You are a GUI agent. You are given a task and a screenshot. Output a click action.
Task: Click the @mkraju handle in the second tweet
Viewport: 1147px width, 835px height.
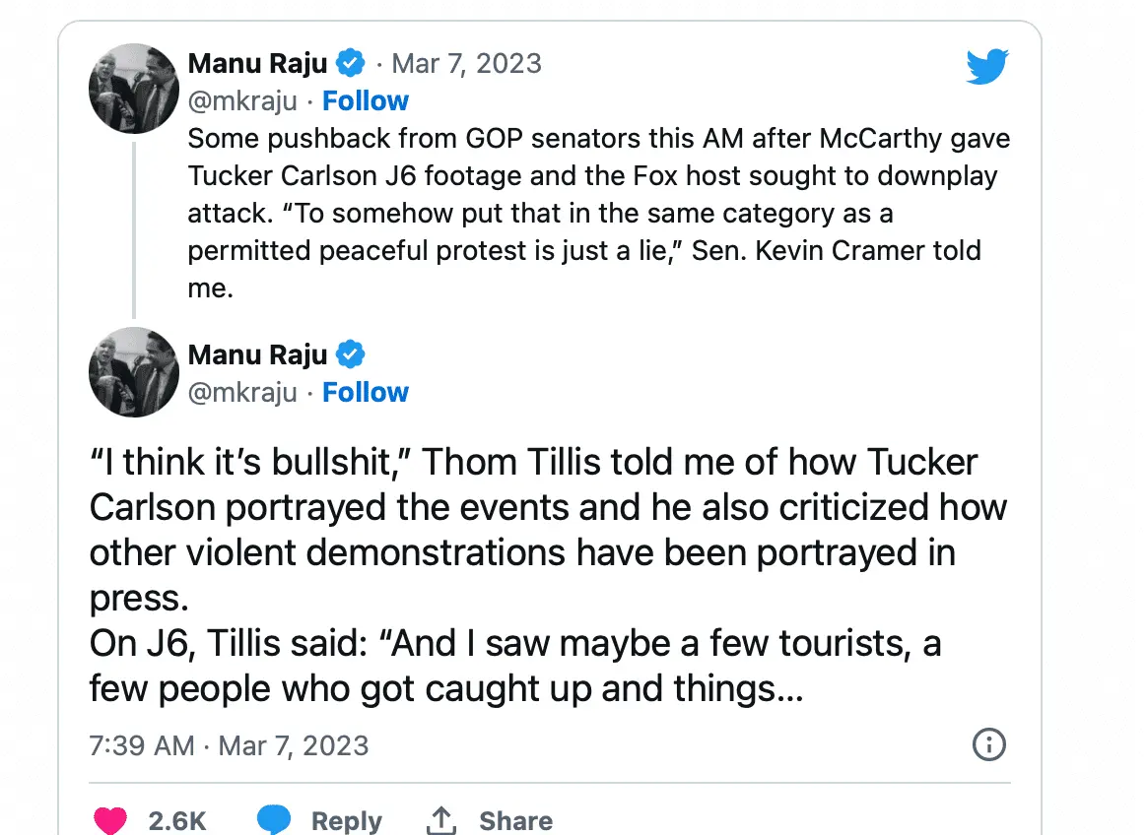click(x=242, y=392)
